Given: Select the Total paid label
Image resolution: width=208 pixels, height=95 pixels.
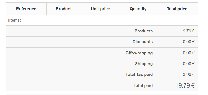Looking at the screenshot, I should (x=143, y=85).
